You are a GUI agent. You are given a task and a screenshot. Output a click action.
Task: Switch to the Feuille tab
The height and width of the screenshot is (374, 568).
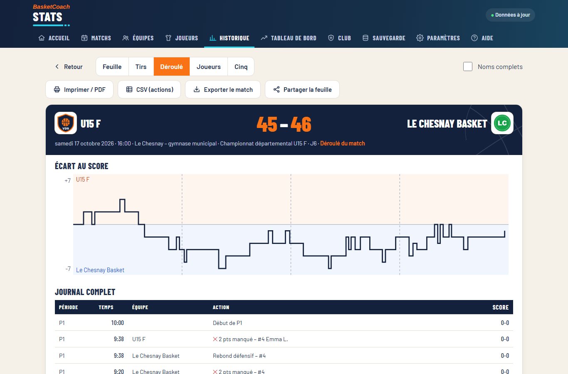pyautogui.click(x=112, y=66)
